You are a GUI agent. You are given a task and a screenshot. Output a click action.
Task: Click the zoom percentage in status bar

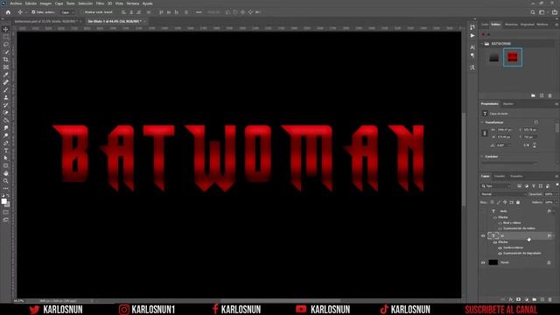coord(18,301)
